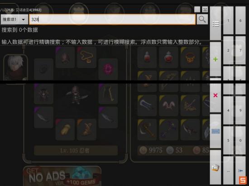Tap the number 0 keypad key
249x186 pixels.
pos(240,140)
